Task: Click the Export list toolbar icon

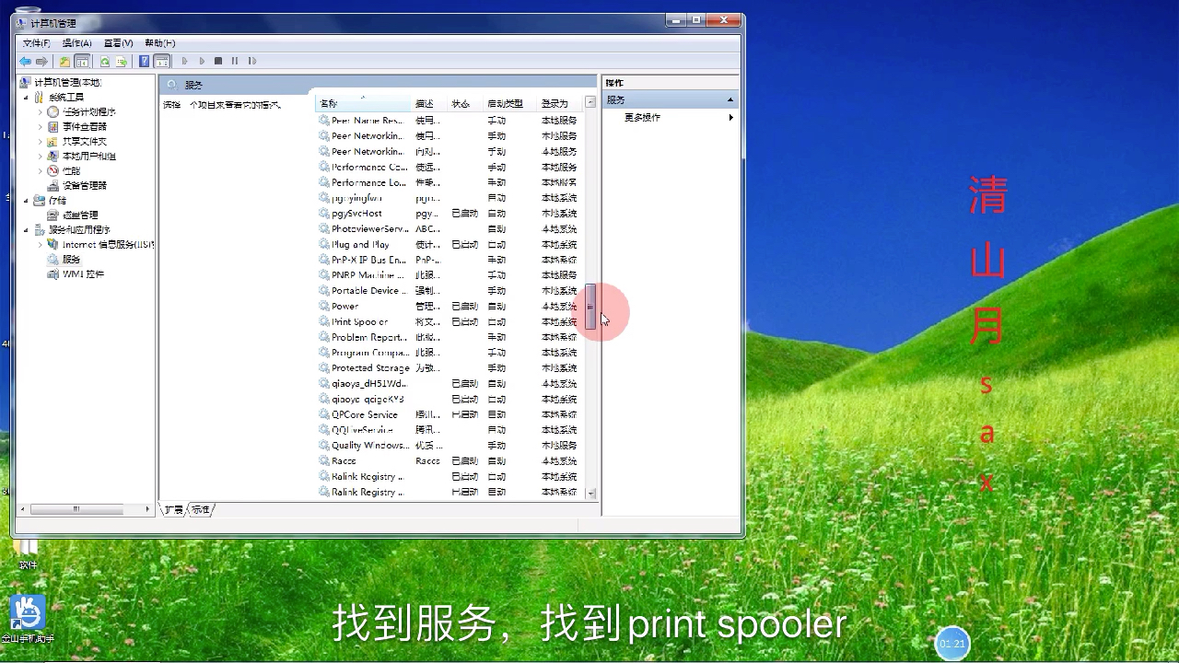Action: (121, 62)
